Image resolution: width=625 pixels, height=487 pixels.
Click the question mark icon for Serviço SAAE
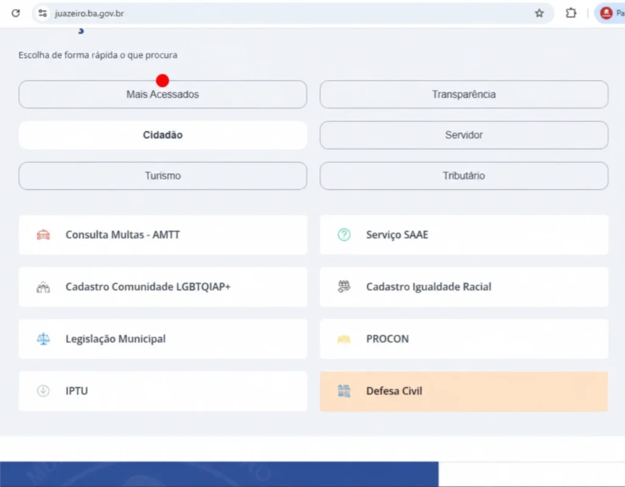click(344, 235)
